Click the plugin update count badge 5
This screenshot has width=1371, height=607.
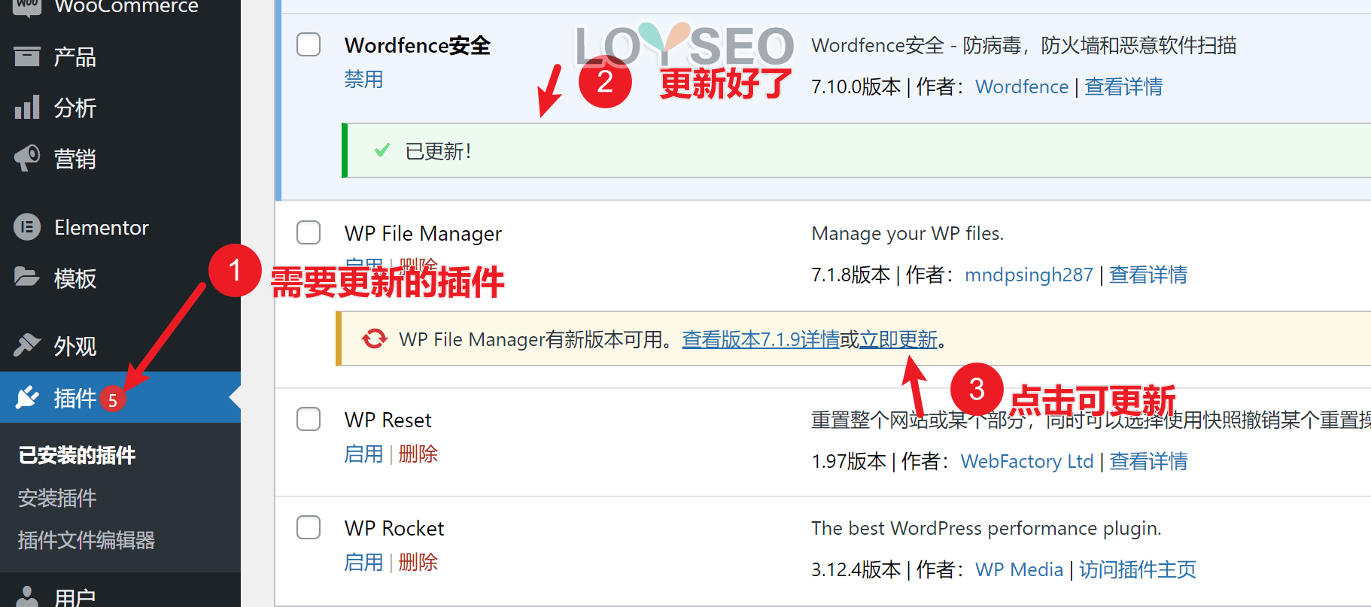click(112, 399)
